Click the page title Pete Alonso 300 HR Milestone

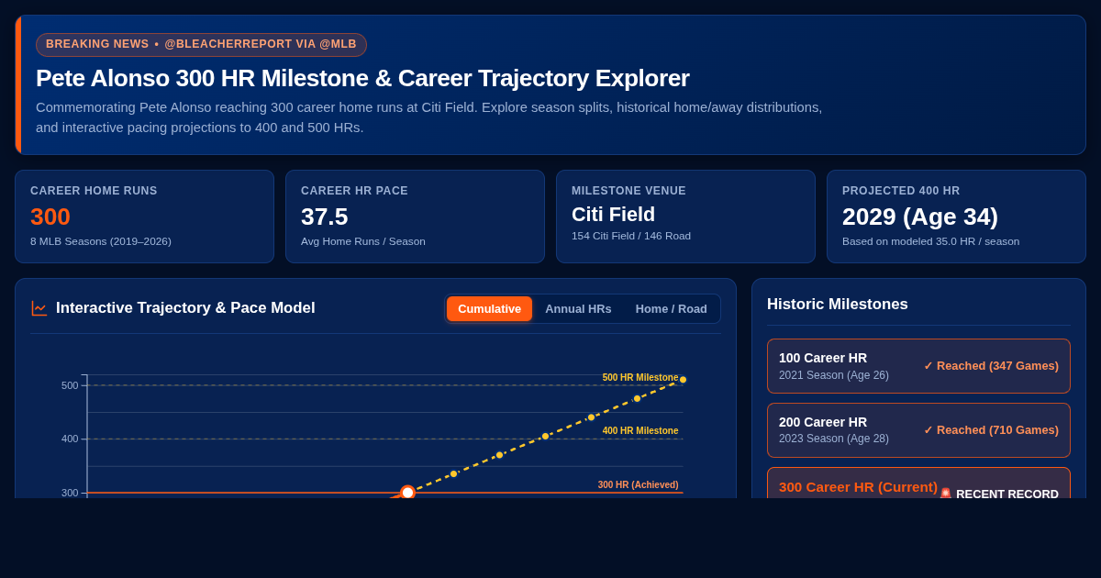362,78
